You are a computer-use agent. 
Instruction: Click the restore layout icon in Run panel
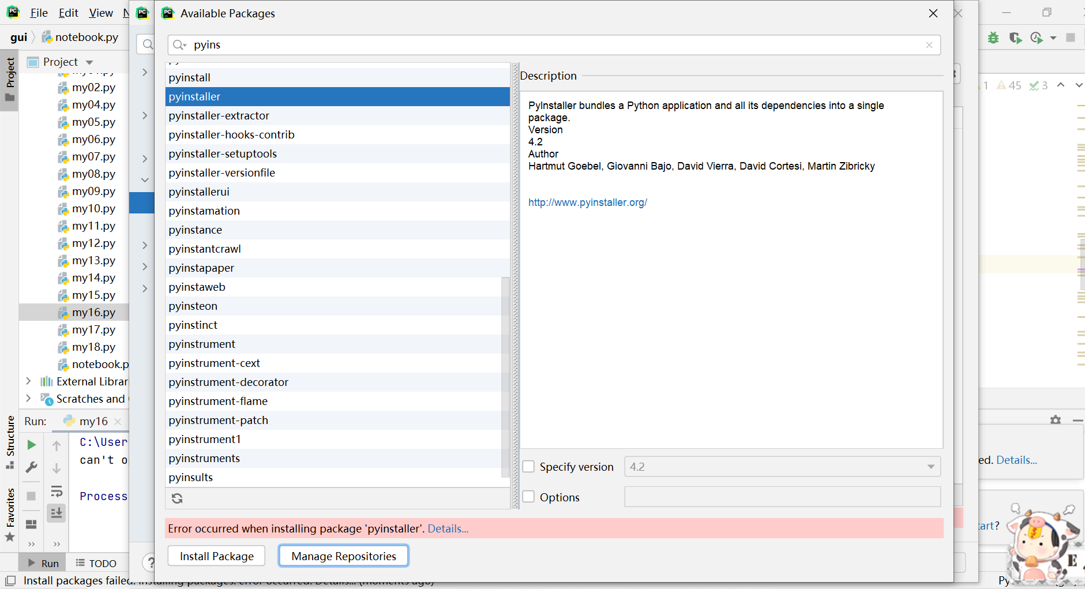pyautogui.click(x=32, y=524)
